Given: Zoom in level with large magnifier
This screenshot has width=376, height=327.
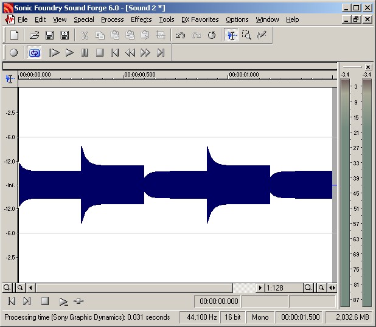Looking at the screenshot, I should click(7, 287).
